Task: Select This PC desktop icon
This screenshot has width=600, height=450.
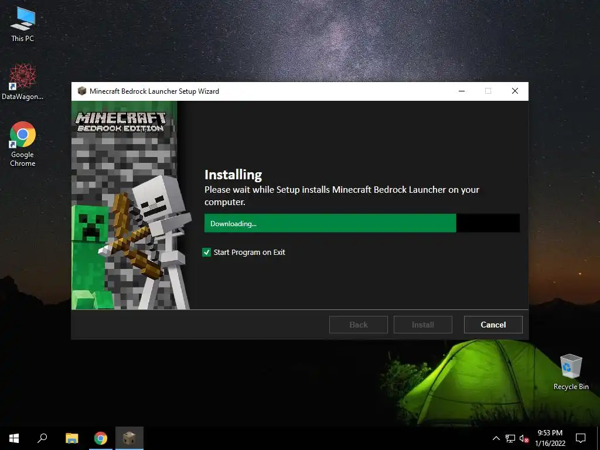Action: (23, 25)
